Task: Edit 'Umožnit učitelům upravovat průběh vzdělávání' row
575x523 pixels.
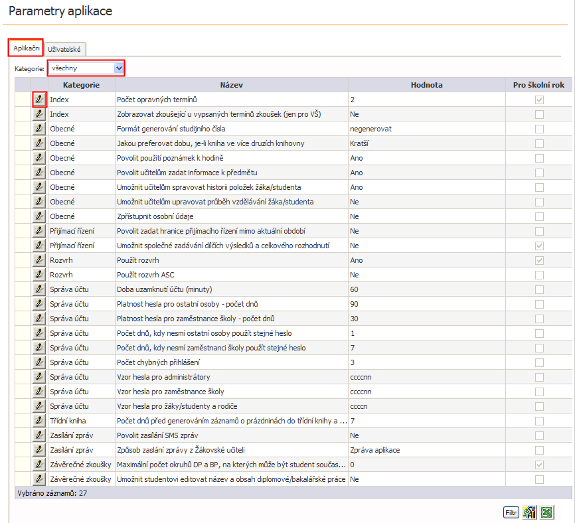Action: (x=39, y=202)
